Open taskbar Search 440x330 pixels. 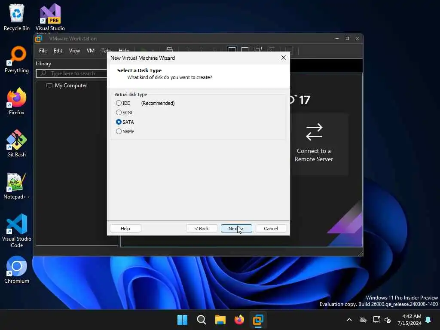(x=201, y=320)
